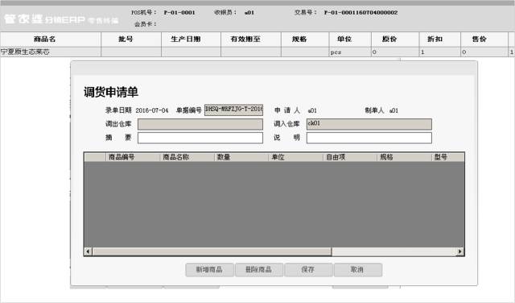
Task: Click the 折扣 header in the POS table
Action: (x=440, y=39)
